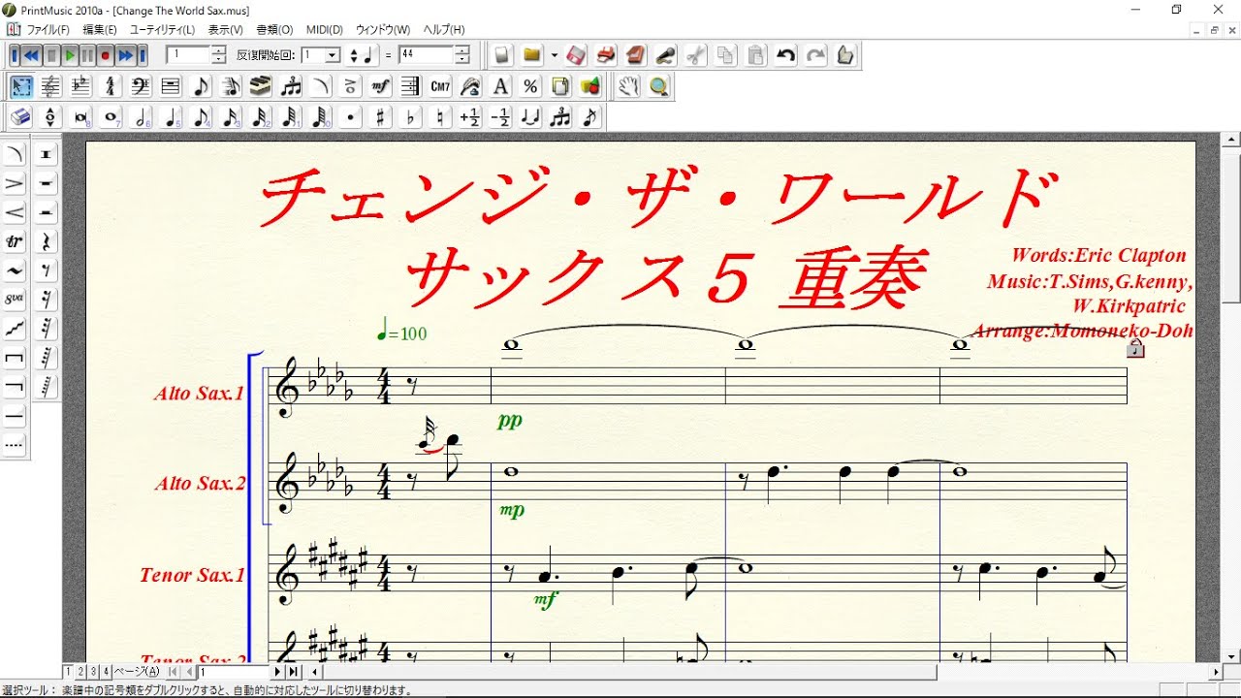The height and width of the screenshot is (698, 1241).
Task: Toggle the tie tool
Action: (531, 117)
